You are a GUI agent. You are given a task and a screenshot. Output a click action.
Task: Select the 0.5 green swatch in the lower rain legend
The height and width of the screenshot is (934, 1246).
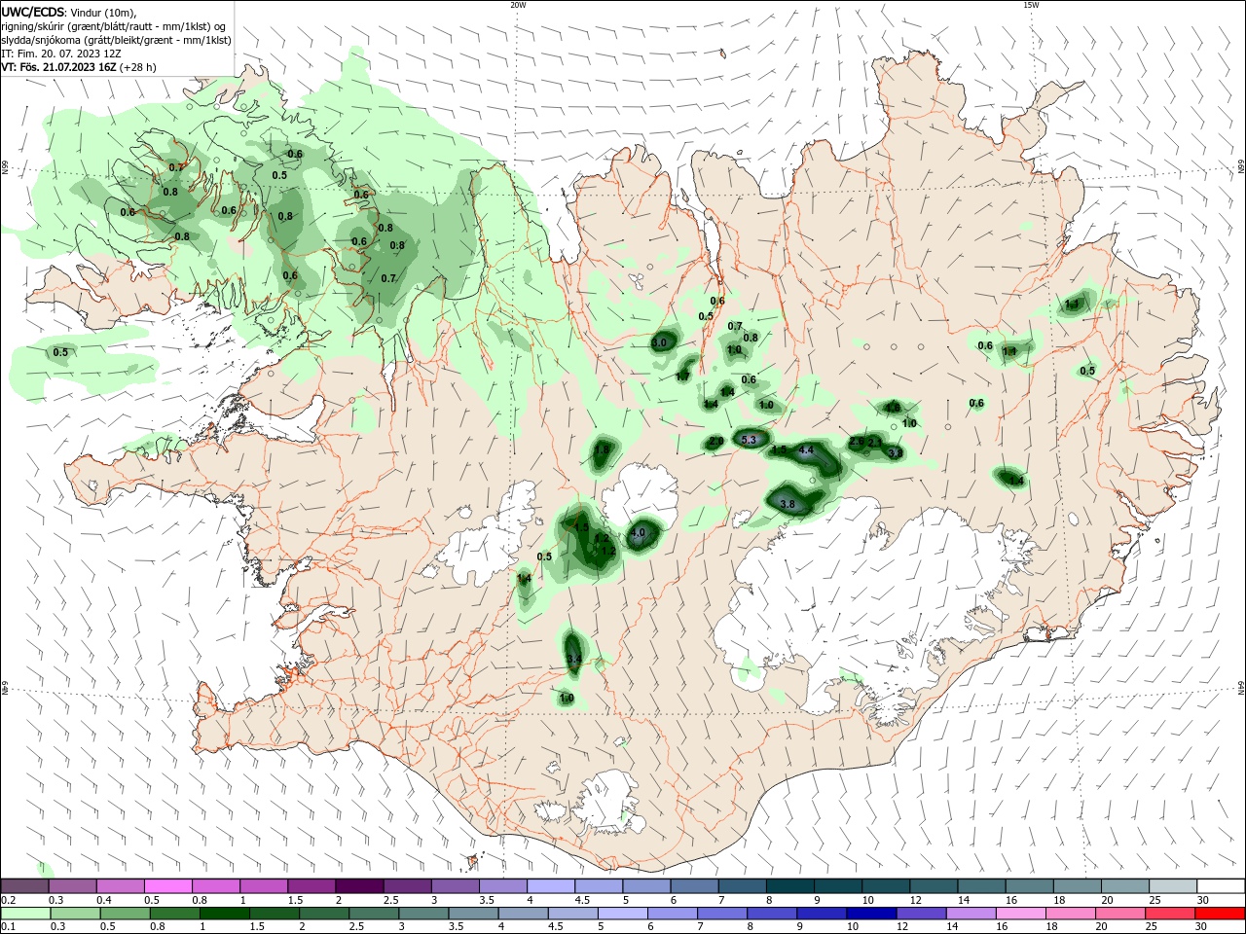coord(125,914)
